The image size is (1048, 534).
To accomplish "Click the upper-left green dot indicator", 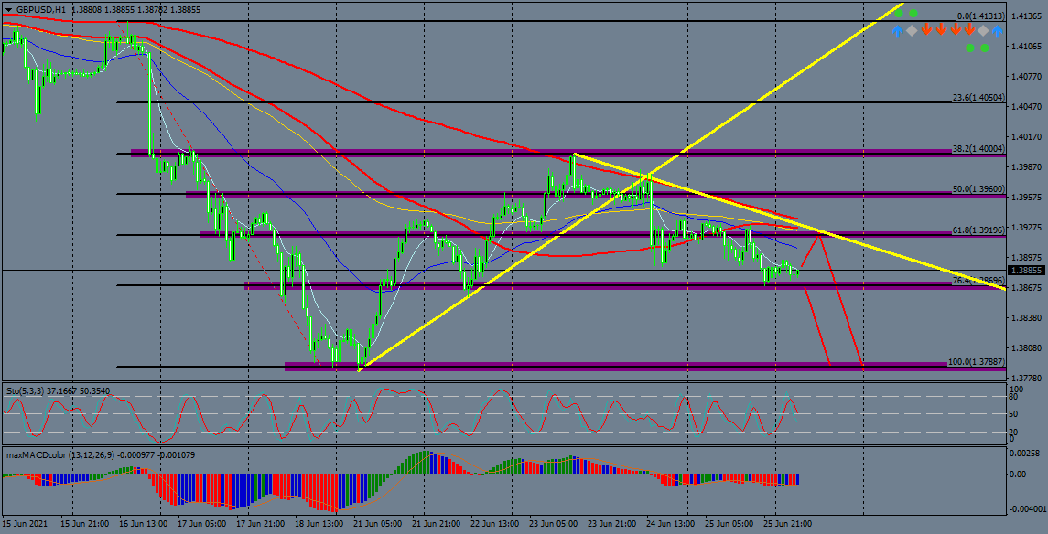I will 899,13.
